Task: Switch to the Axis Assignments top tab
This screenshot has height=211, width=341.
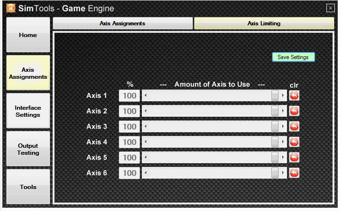Action: tap(123, 23)
